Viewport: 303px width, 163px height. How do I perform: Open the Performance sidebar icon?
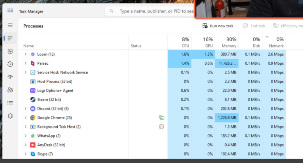coord(10,51)
